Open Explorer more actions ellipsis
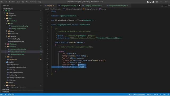This screenshot has width=170, height=96. coord(41,6)
